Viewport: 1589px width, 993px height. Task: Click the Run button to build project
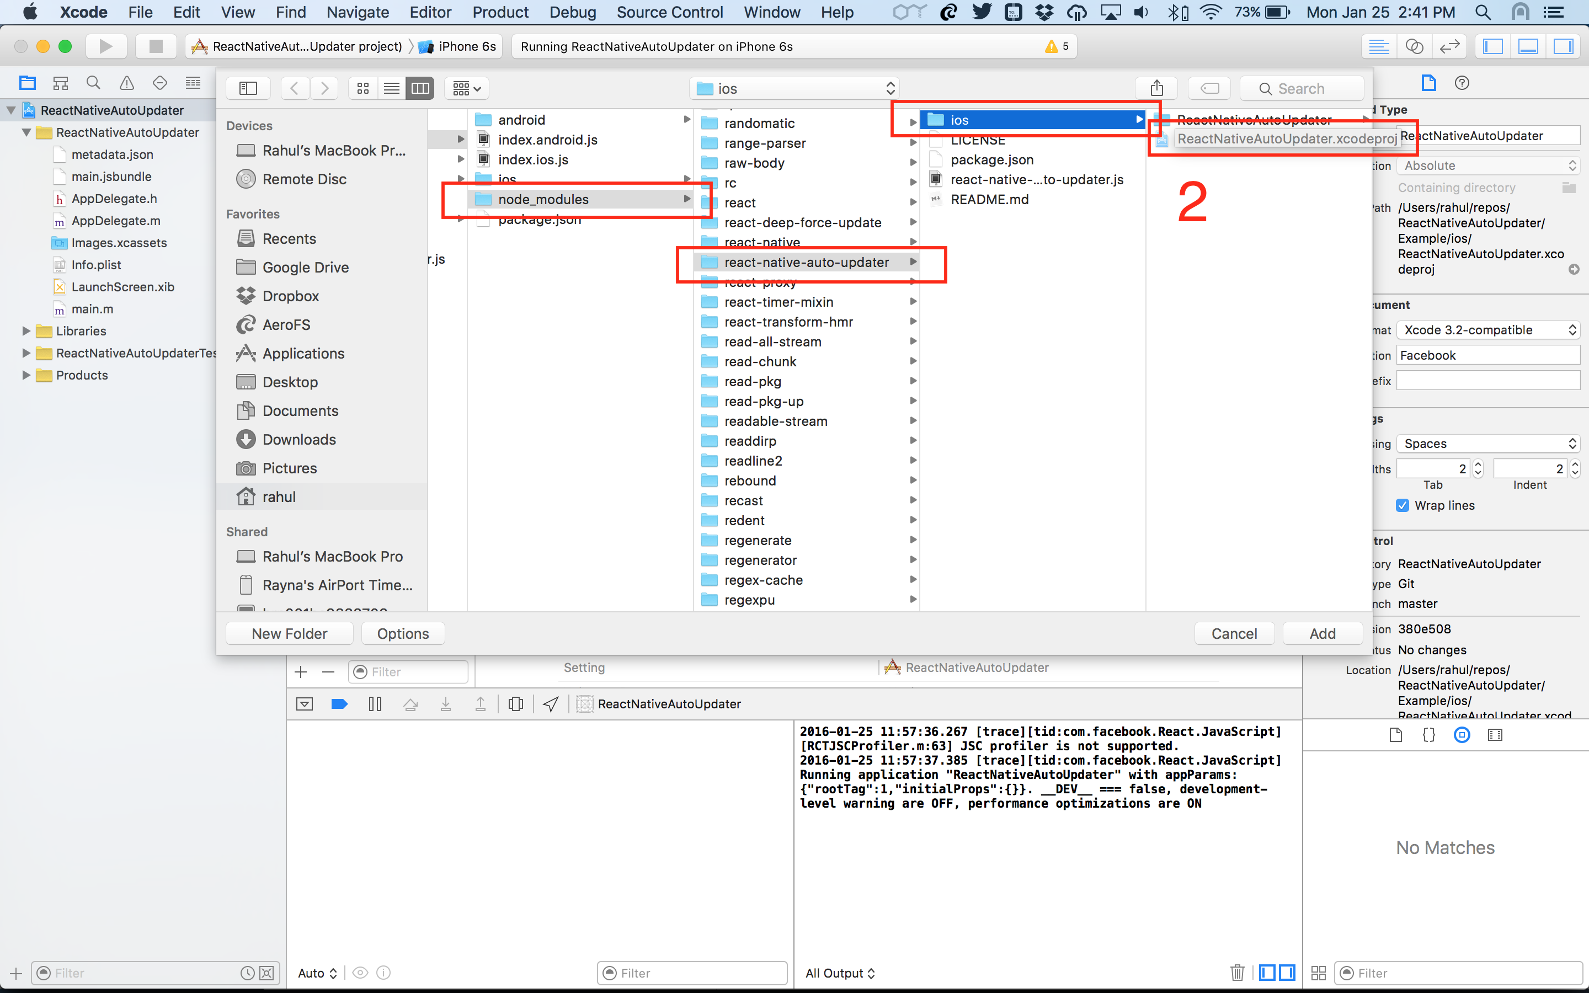105,46
